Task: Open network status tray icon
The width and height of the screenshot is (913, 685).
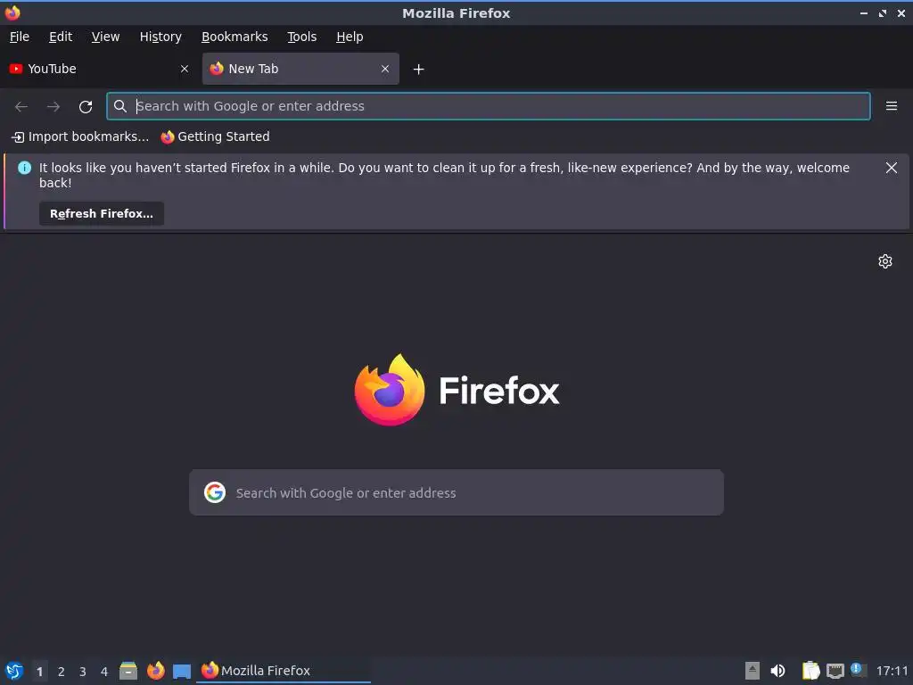Action: [x=835, y=671]
